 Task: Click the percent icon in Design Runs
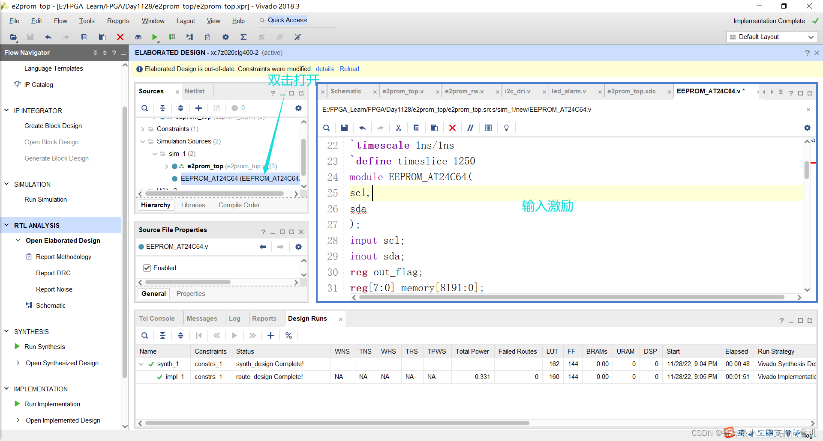pyautogui.click(x=288, y=336)
